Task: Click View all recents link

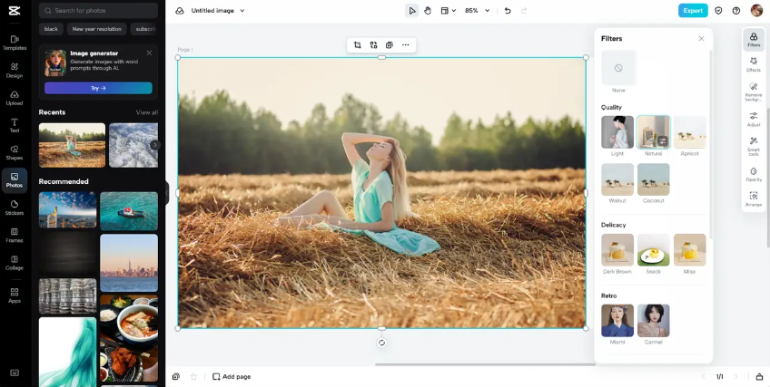Action: 147,112
